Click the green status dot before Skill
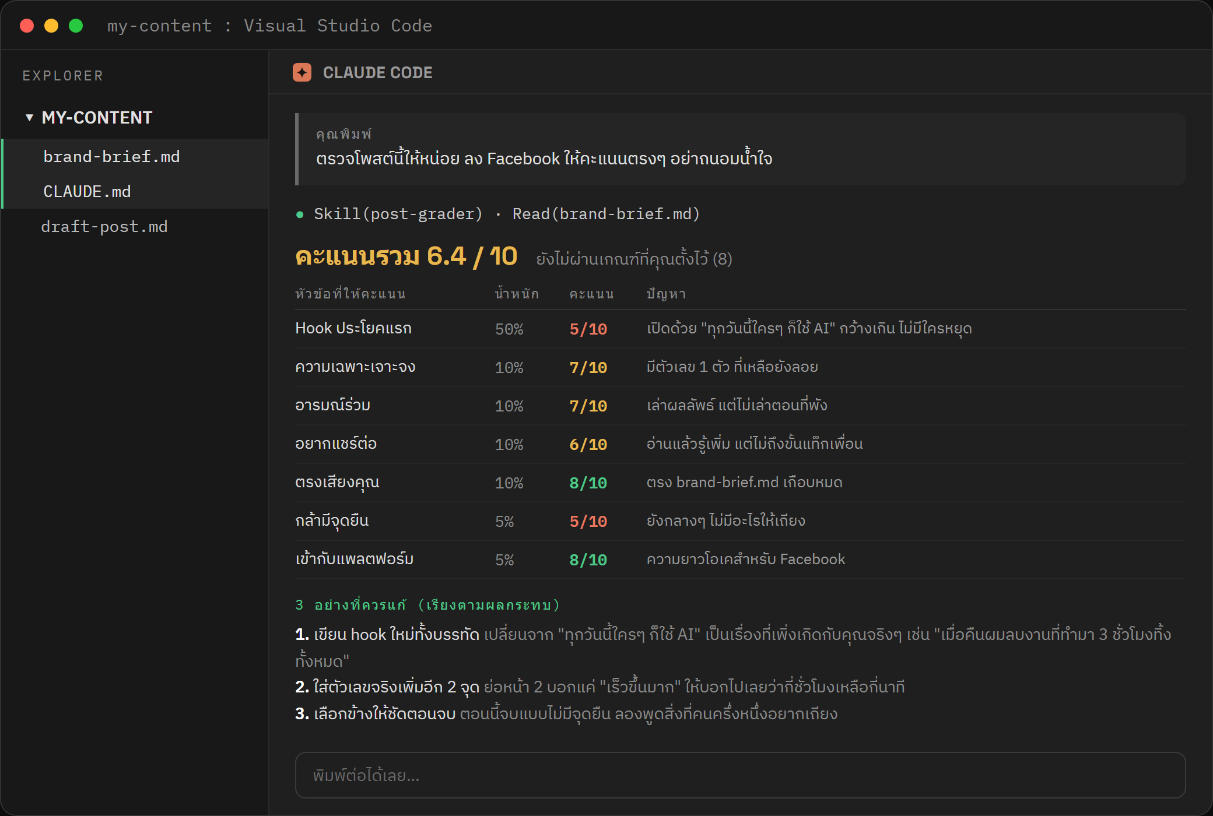 [300, 214]
